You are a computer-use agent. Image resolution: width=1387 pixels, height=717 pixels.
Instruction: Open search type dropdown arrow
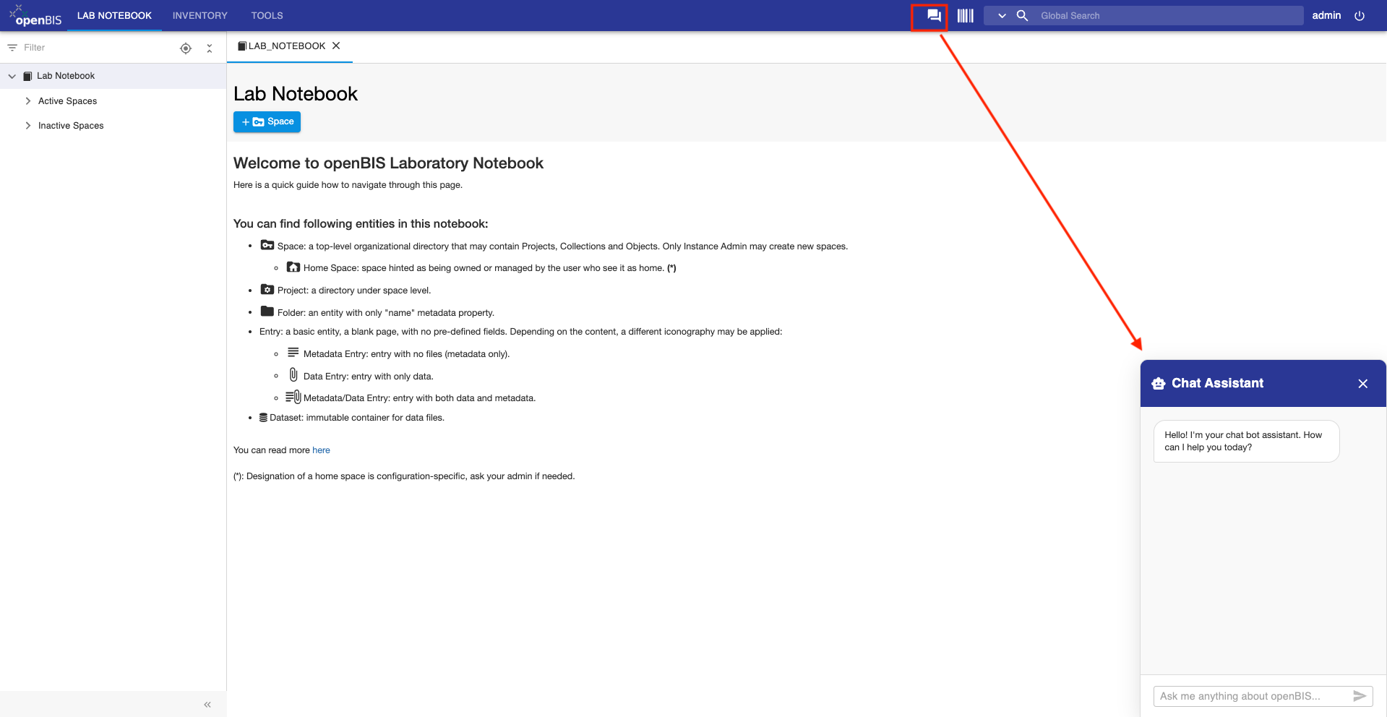pyautogui.click(x=1002, y=15)
